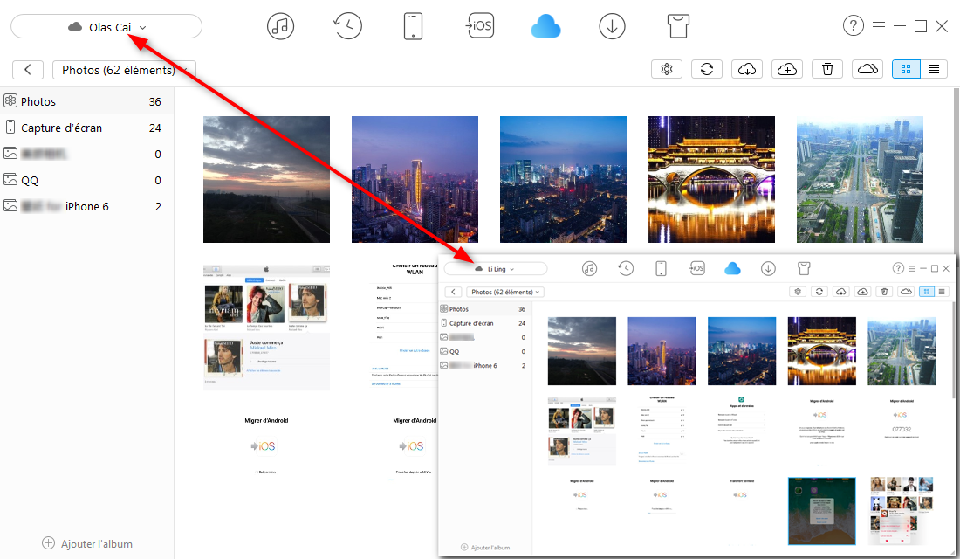Click the cloud-to-cloud sync icon in main toolbar
The width and height of the screenshot is (960, 559).
pyautogui.click(x=867, y=69)
